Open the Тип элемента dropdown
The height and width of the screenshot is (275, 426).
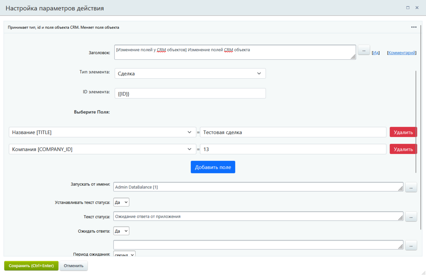pyautogui.click(x=190, y=73)
